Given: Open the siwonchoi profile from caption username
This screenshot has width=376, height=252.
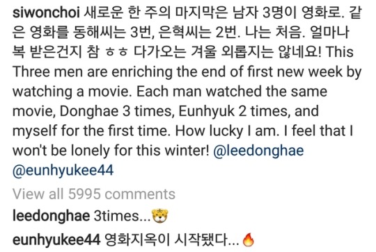Looking at the screenshot, I should pyautogui.click(x=46, y=12).
